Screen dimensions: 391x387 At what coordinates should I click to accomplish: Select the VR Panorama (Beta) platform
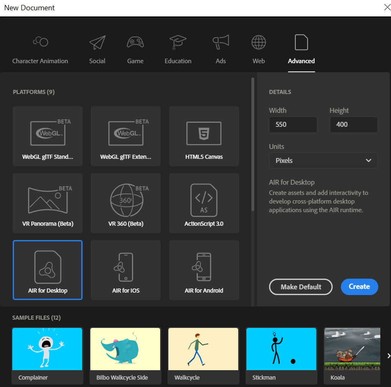48,203
